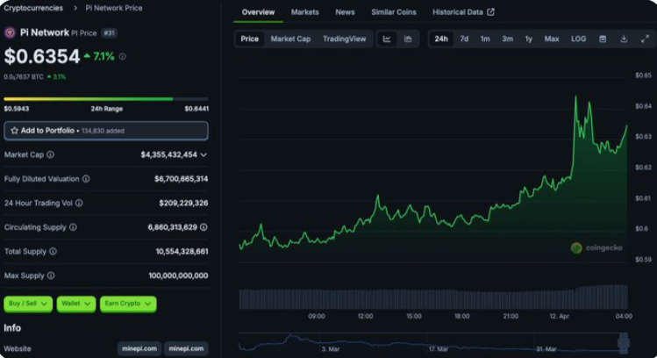The image size is (657, 358).
Task: Switch to the candlestick chart icon
Action: pyautogui.click(x=408, y=39)
